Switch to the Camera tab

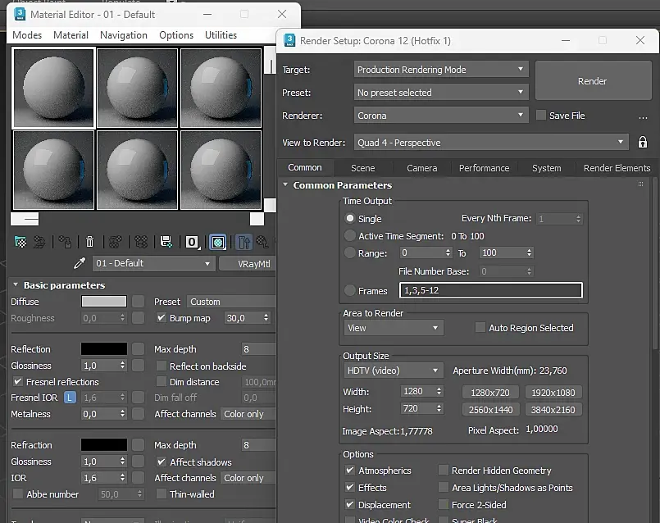tap(421, 168)
